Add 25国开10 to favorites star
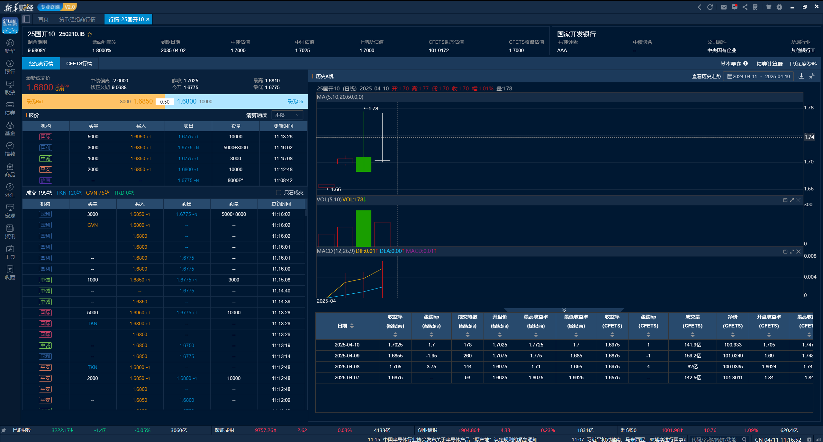Image resolution: width=823 pixels, height=442 pixels. pos(90,34)
